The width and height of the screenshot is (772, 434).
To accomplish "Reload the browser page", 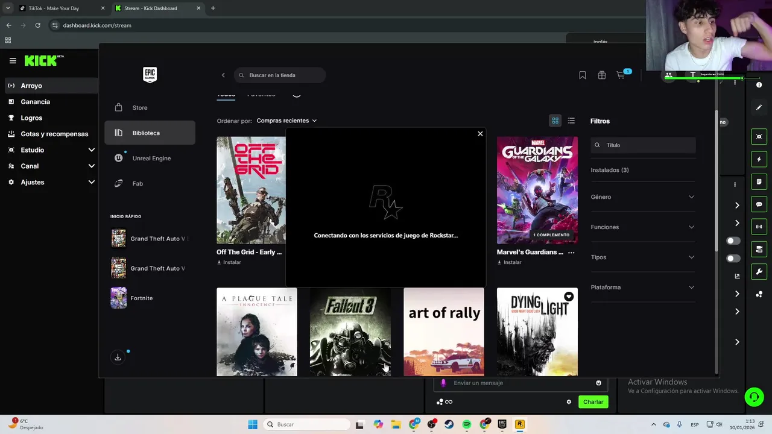I will coord(37,25).
